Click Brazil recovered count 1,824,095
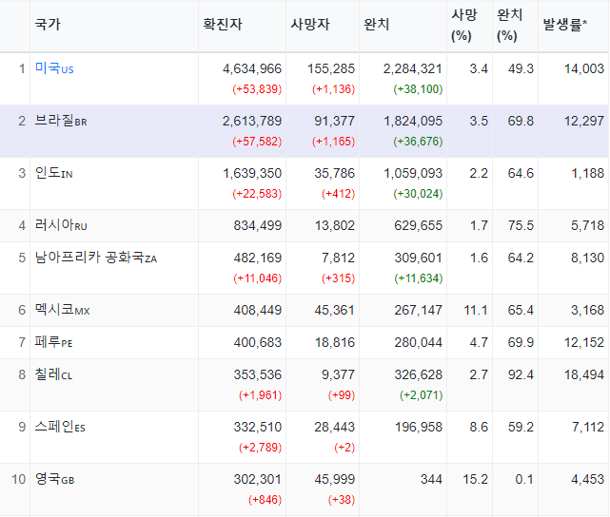Image resolution: width=610 pixels, height=517 pixels. (x=413, y=122)
